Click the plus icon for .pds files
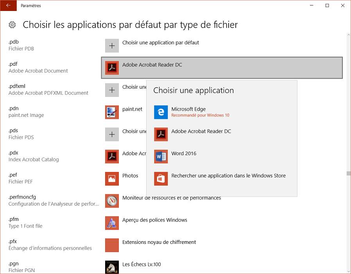Screen dimensions: 351x274 tap(112, 134)
